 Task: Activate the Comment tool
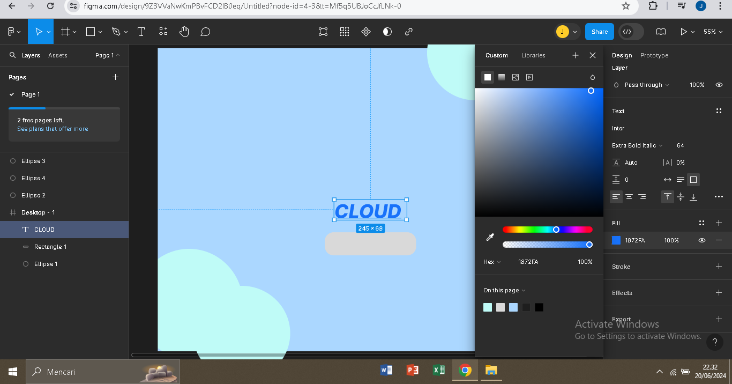tap(205, 32)
